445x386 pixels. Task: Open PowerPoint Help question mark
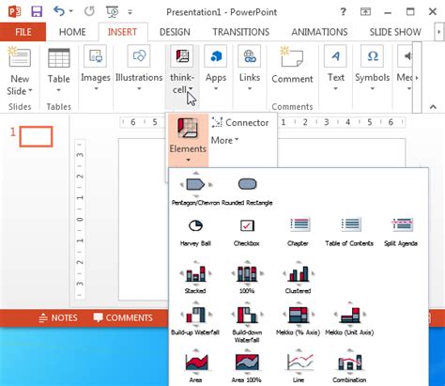[x=343, y=12]
